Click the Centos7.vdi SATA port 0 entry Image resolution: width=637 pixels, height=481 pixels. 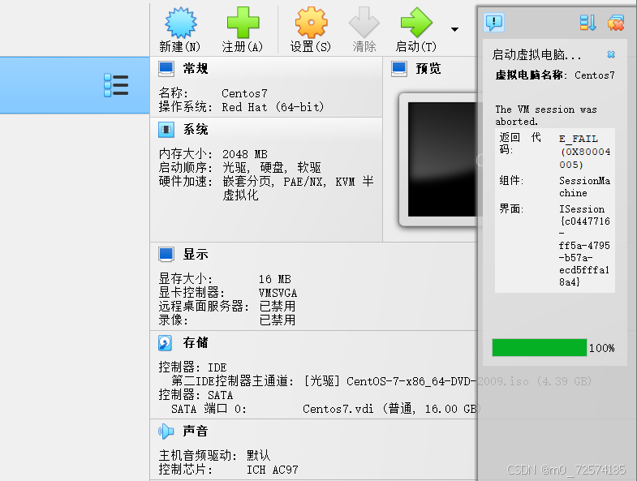pos(392,409)
